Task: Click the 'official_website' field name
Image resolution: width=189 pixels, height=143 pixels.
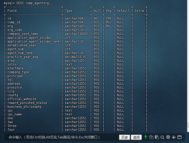Action: [x=22, y=99]
